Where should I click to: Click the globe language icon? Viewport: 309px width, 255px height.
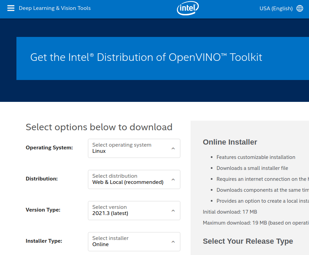coord(300,8)
